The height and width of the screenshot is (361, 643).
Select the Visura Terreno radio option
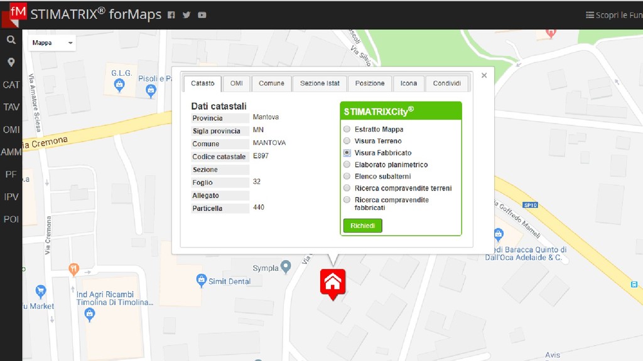pos(347,141)
